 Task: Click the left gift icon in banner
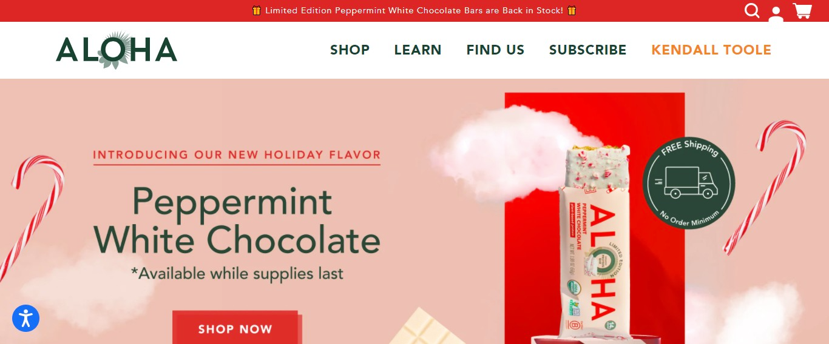[257, 10]
